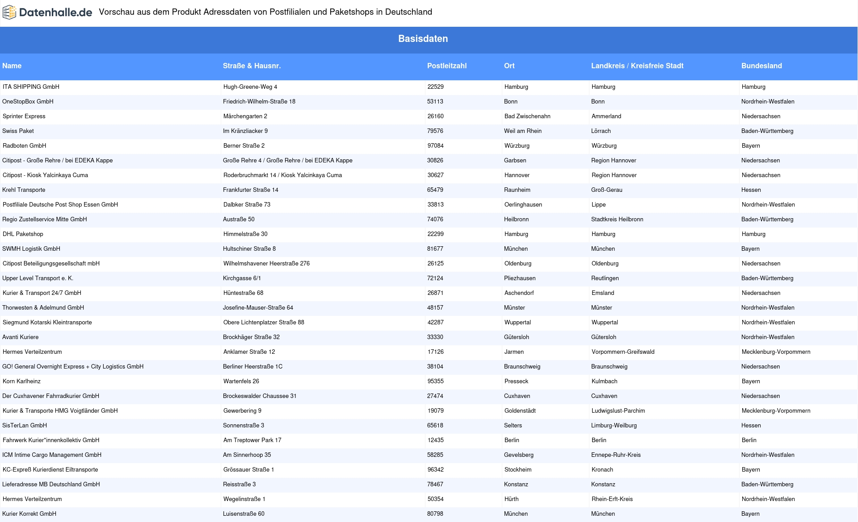Image resolution: width=858 pixels, height=522 pixels.
Task: Click the Weil am Rhein city cell
Action: [x=523, y=131]
